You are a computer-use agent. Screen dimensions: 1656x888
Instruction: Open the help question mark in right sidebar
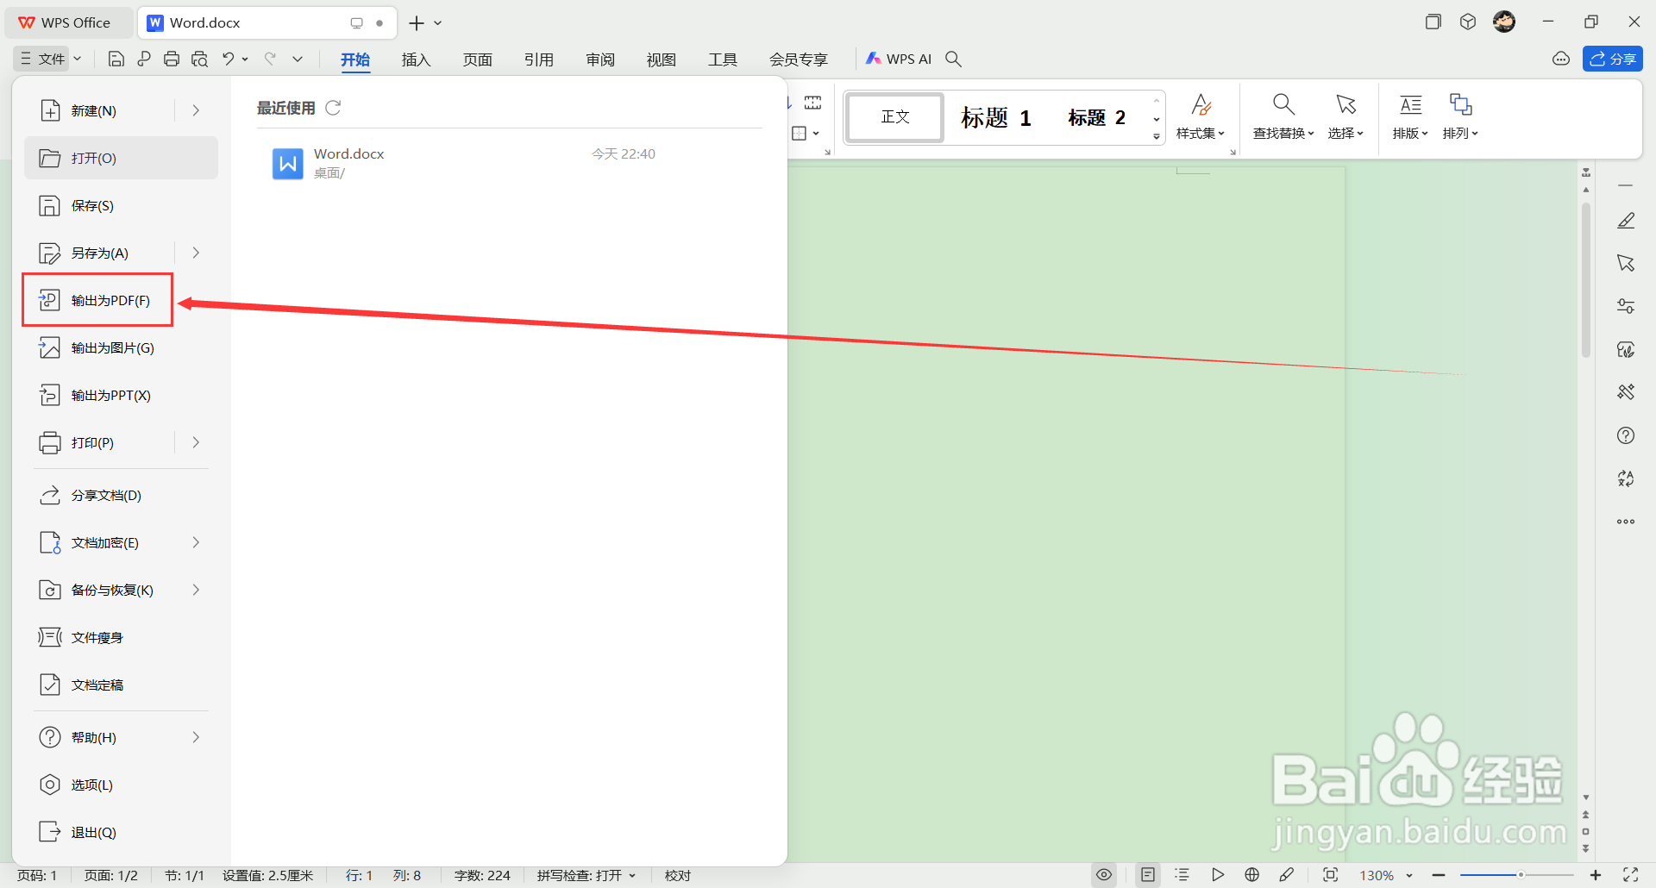coord(1626,435)
